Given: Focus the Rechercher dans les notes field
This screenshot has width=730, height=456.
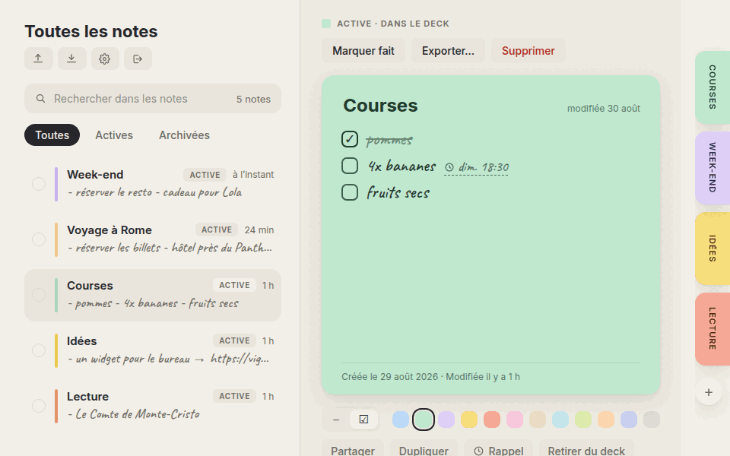Looking at the screenshot, I should [x=153, y=99].
